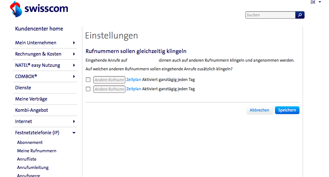Click the second Andere Rufnummer input field

click(109, 89)
